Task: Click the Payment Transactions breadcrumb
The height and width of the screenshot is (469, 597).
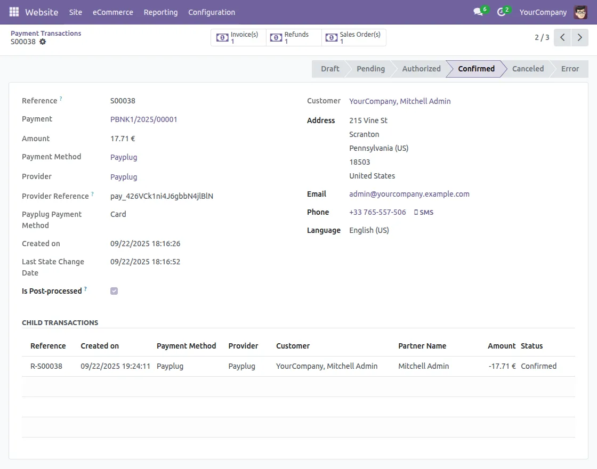Action: point(46,33)
